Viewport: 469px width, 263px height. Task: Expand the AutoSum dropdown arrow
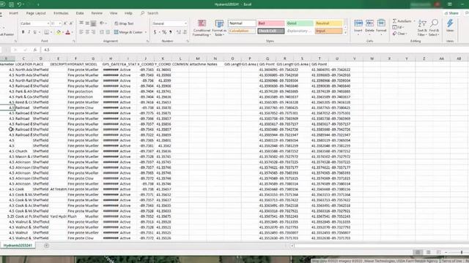(414, 21)
